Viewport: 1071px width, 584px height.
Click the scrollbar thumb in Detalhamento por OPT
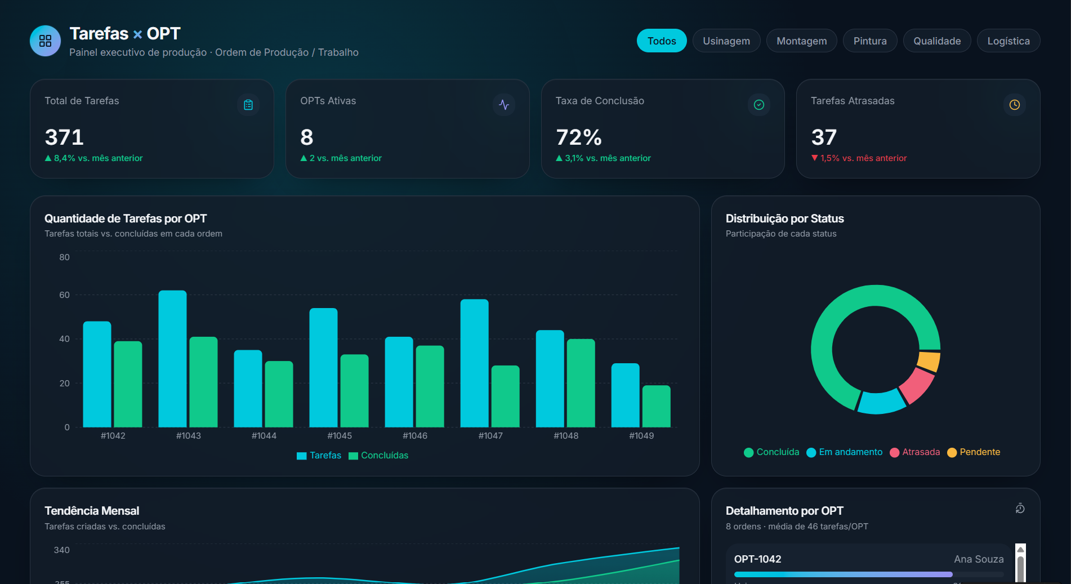(1020, 569)
